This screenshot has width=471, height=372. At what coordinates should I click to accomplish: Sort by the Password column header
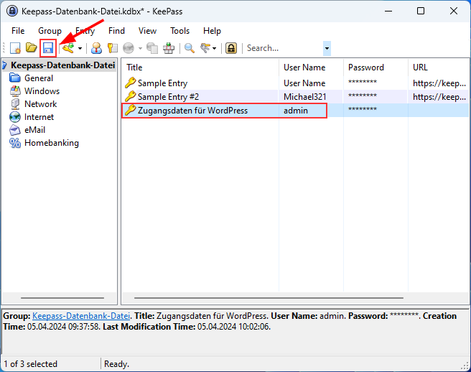click(x=376, y=68)
